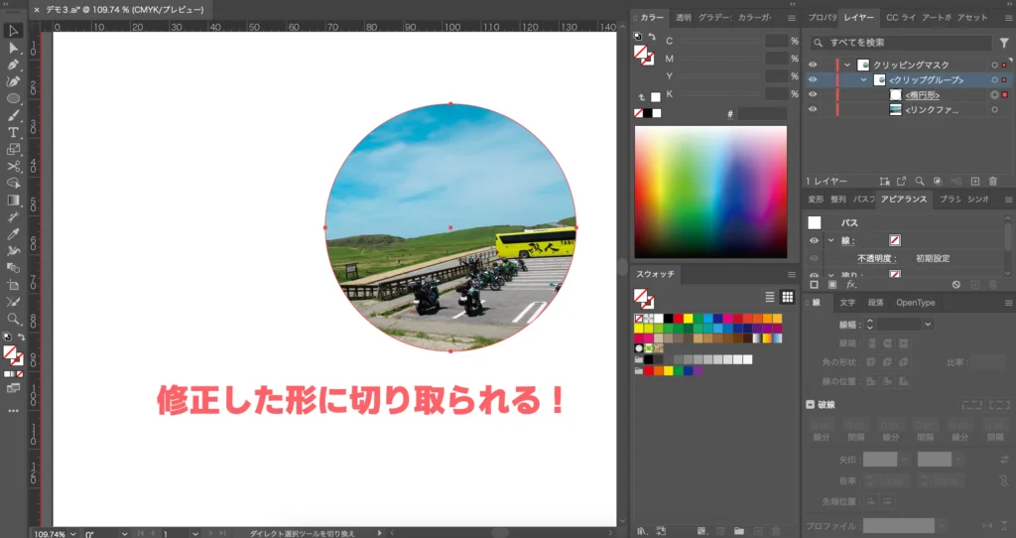Screen dimensions: 1016x538
Task: Switch to プロパティ tab
Action: [x=823, y=18]
